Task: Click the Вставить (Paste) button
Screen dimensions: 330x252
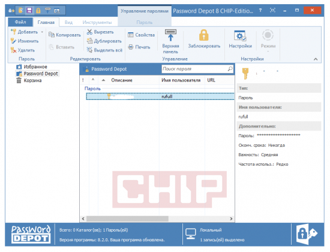Action: pyautogui.click(x=62, y=47)
